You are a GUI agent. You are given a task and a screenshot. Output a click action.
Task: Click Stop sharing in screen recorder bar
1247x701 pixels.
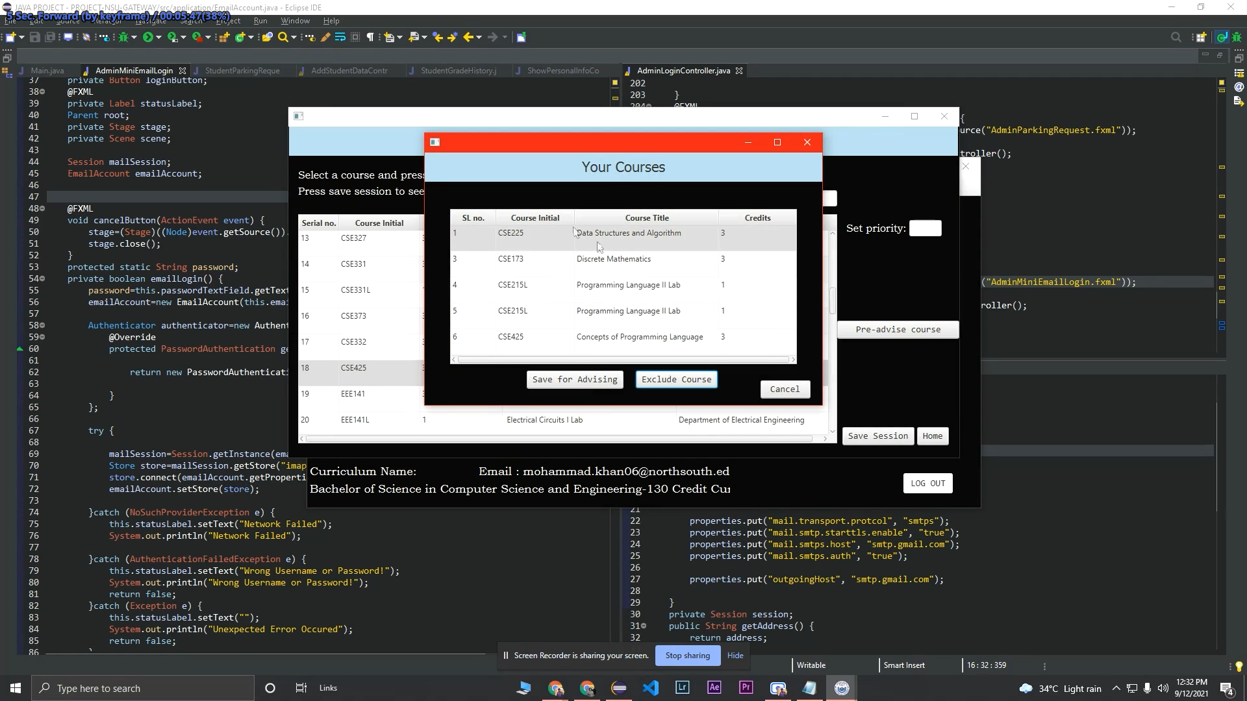click(x=688, y=656)
